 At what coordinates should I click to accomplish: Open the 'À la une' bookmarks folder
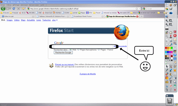coord(5,13)
